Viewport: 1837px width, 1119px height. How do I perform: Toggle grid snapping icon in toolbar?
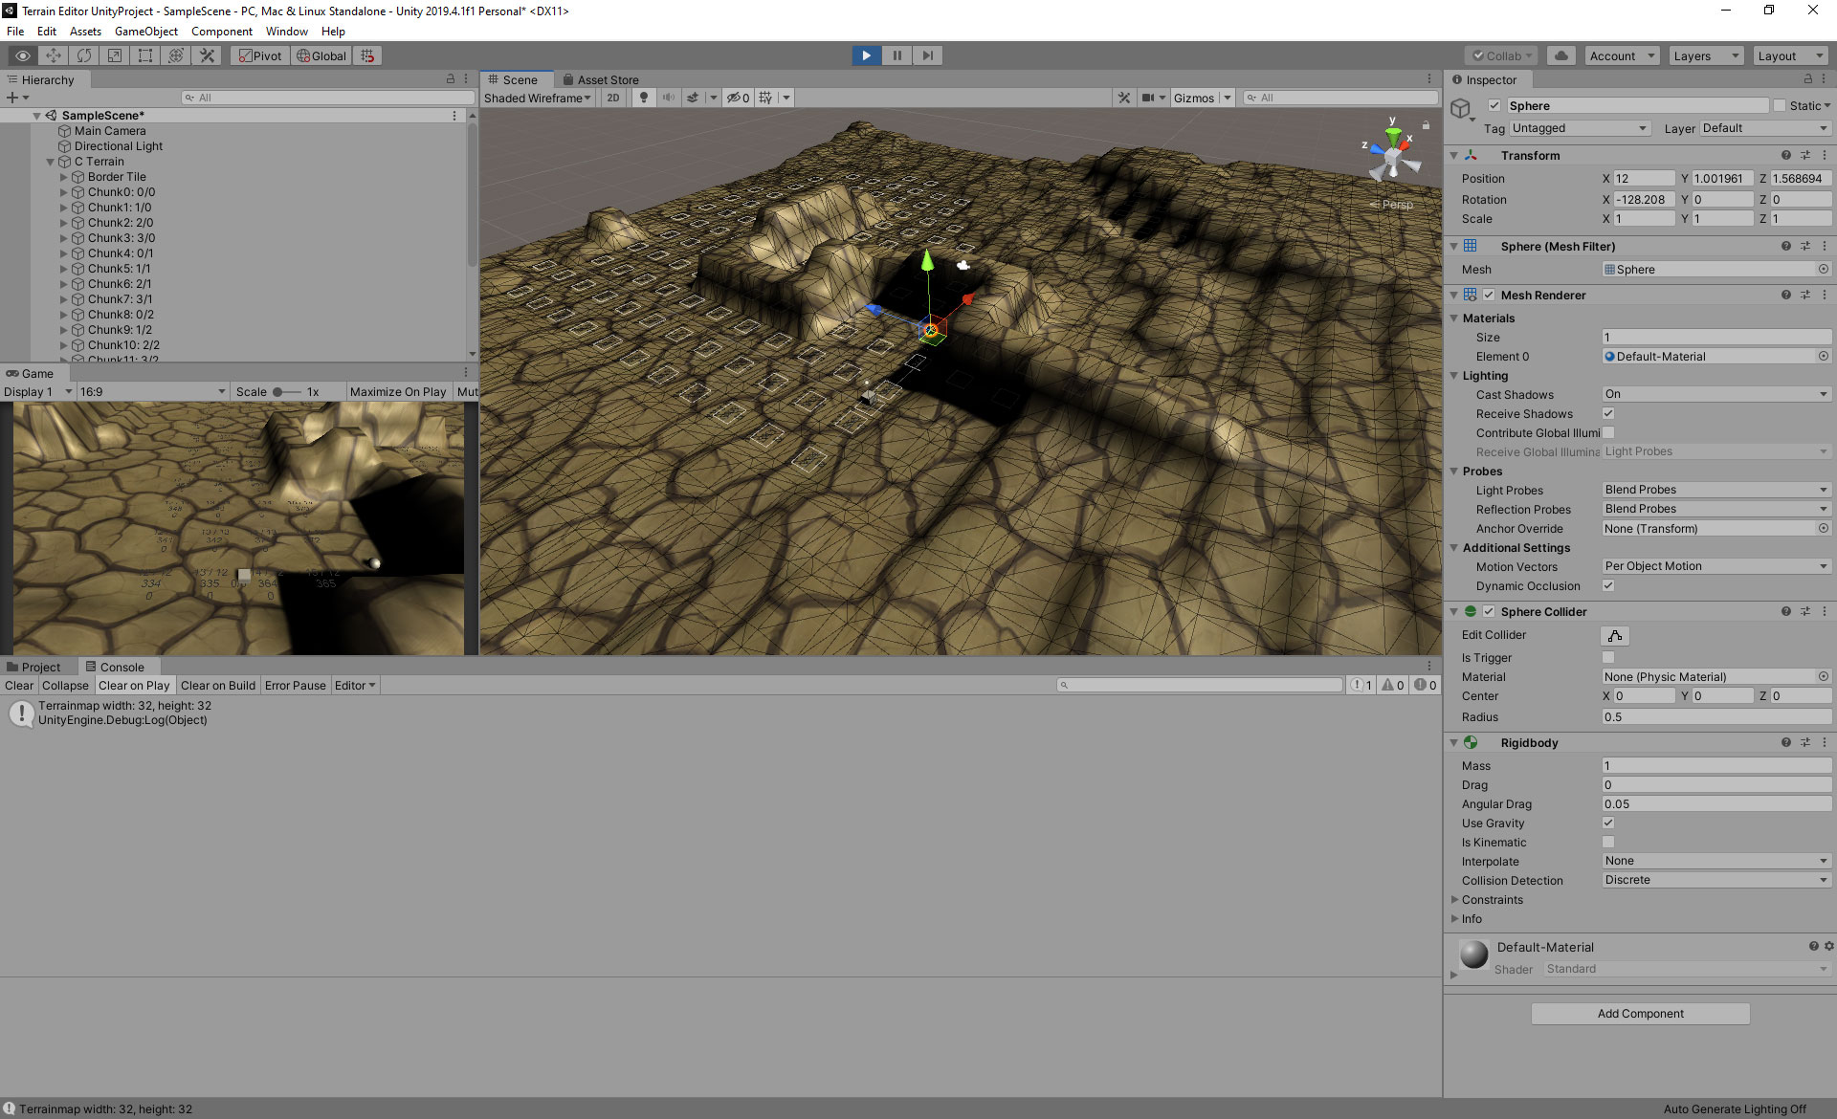[368, 55]
